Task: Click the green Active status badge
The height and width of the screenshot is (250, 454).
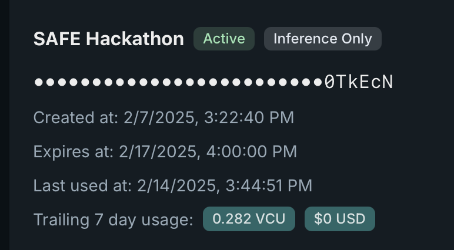Action: (x=223, y=39)
